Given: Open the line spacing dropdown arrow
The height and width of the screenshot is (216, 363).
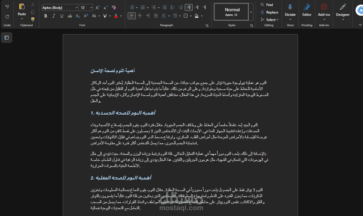Looking at the screenshot, I should (x=169, y=16).
